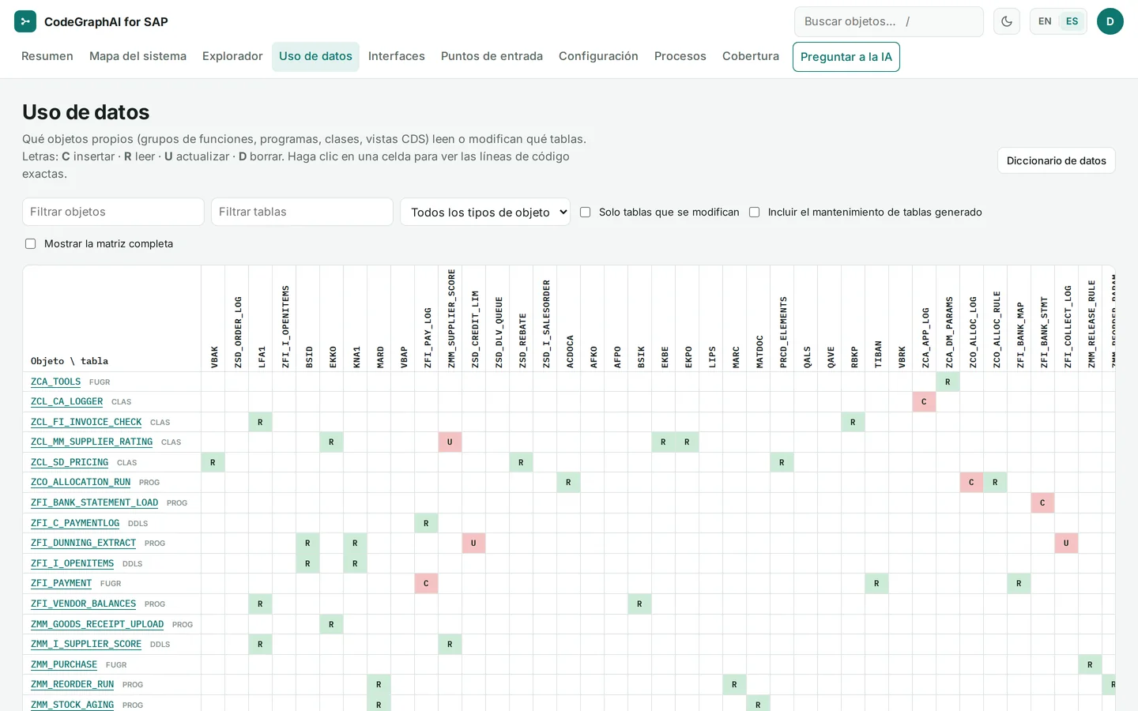Screen dimensions: 1138x711
Task: Open the ZFI_DUNNING_EXTRACT link
Action: click(83, 543)
